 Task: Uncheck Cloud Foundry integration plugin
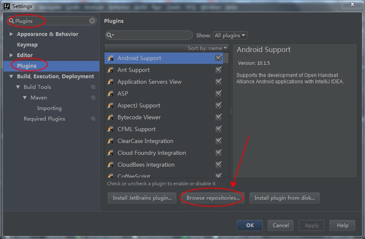point(218,153)
